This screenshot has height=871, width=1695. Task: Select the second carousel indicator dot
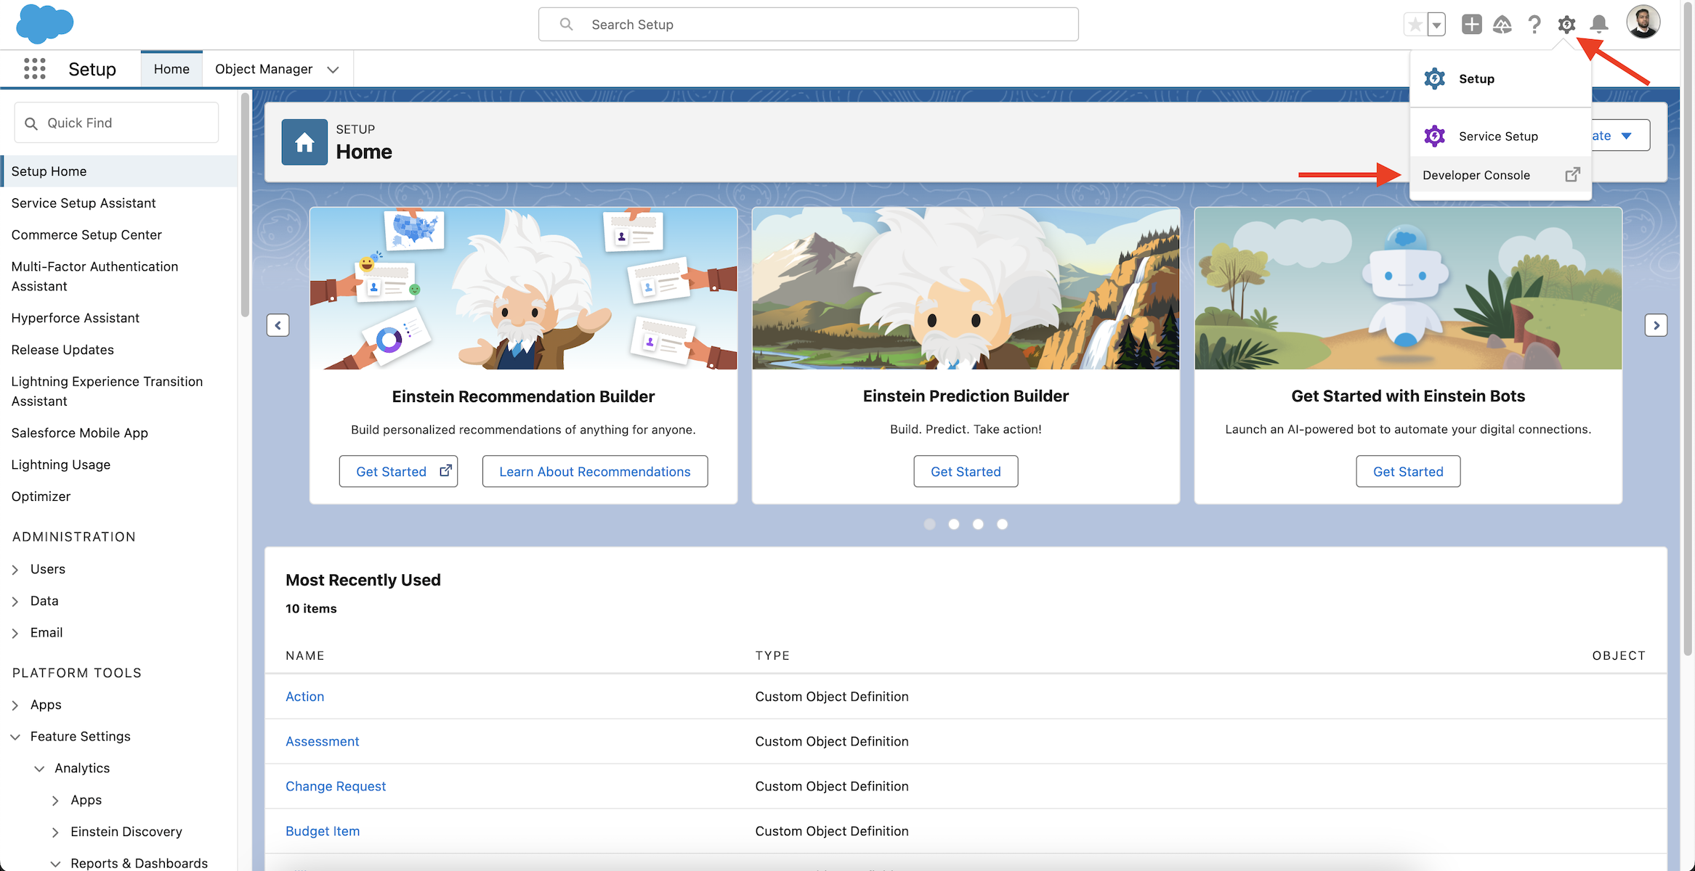pyautogui.click(x=953, y=524)
